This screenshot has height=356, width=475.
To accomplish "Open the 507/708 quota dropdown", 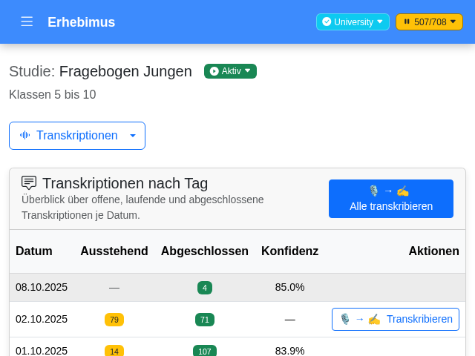I will coord(429,22).
